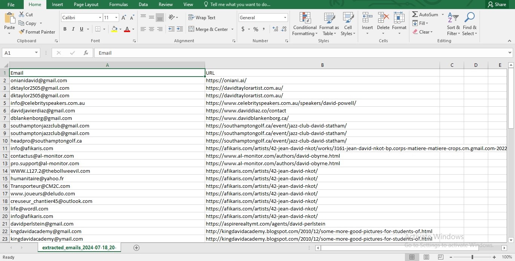This screenshot has height=261, width=515.
Task: Increase font size with large A icon
Action: pyautogui.click(x=124, y=18)
